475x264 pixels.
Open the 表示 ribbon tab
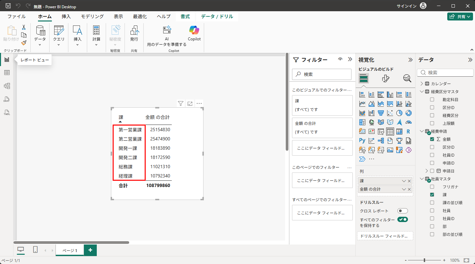tap(118, 17)
